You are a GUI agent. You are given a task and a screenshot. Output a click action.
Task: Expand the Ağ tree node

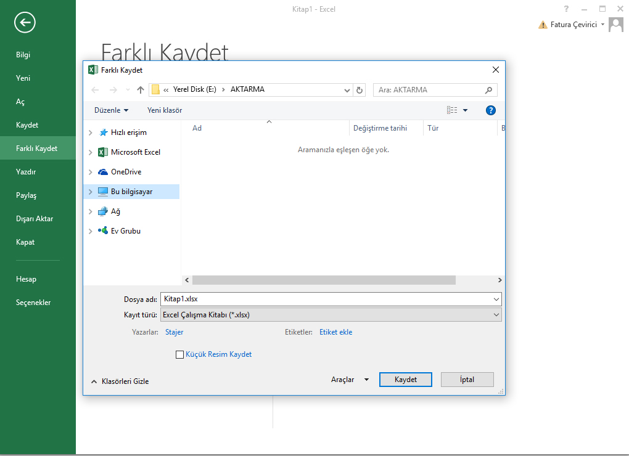90,211
